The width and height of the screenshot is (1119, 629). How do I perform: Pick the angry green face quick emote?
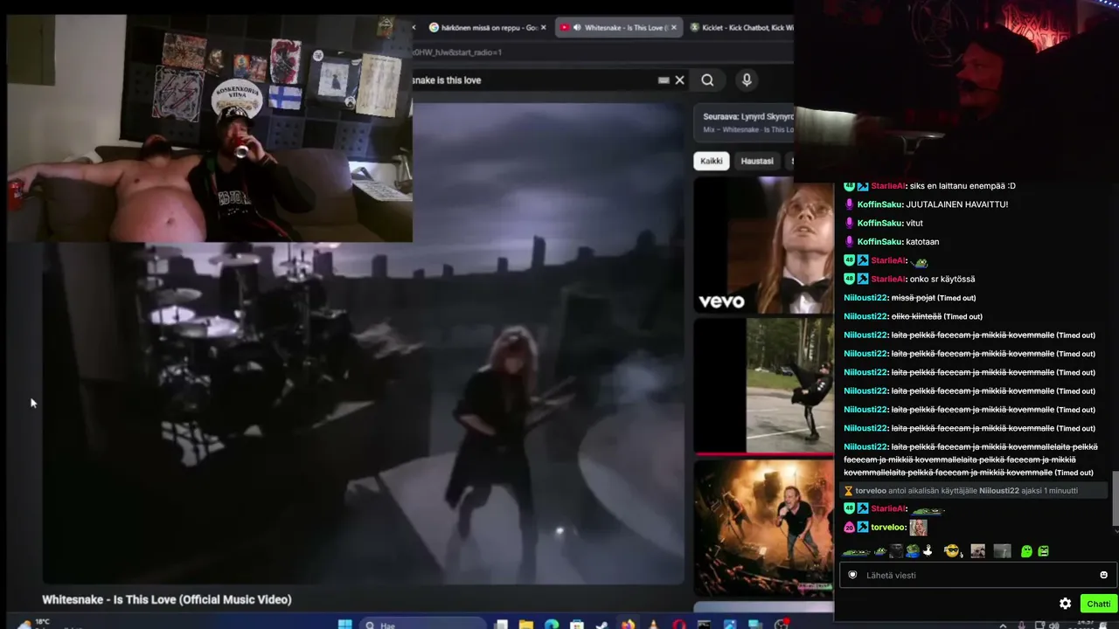(x=1043, y=551)
